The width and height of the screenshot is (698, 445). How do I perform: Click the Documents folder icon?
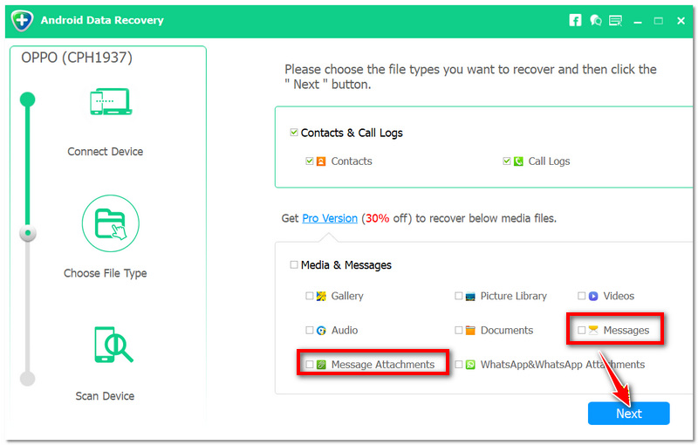tap(470, 330)
